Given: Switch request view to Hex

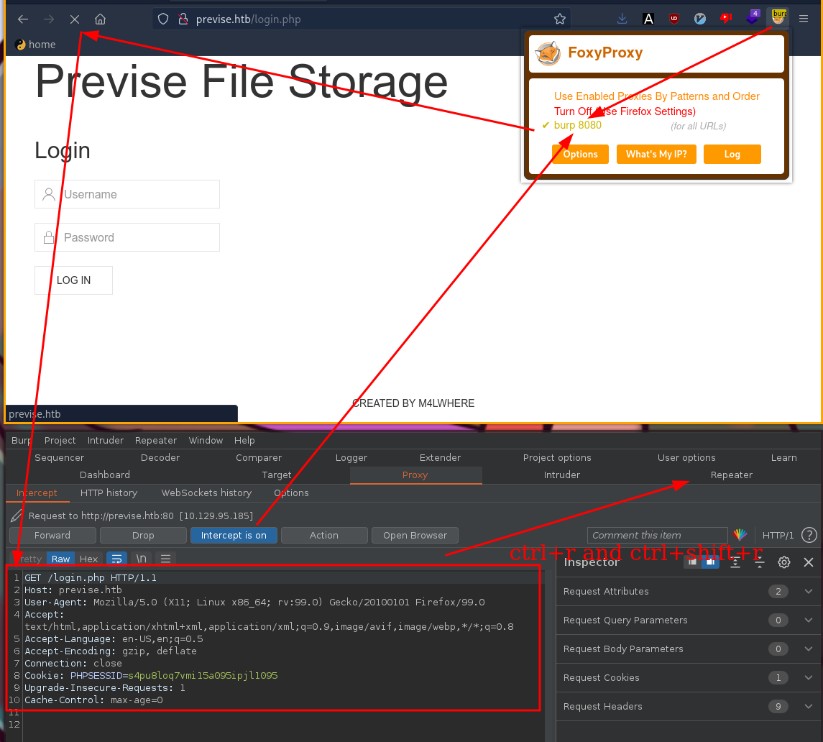Looking at the screenshot, I should tap(88, 559).
